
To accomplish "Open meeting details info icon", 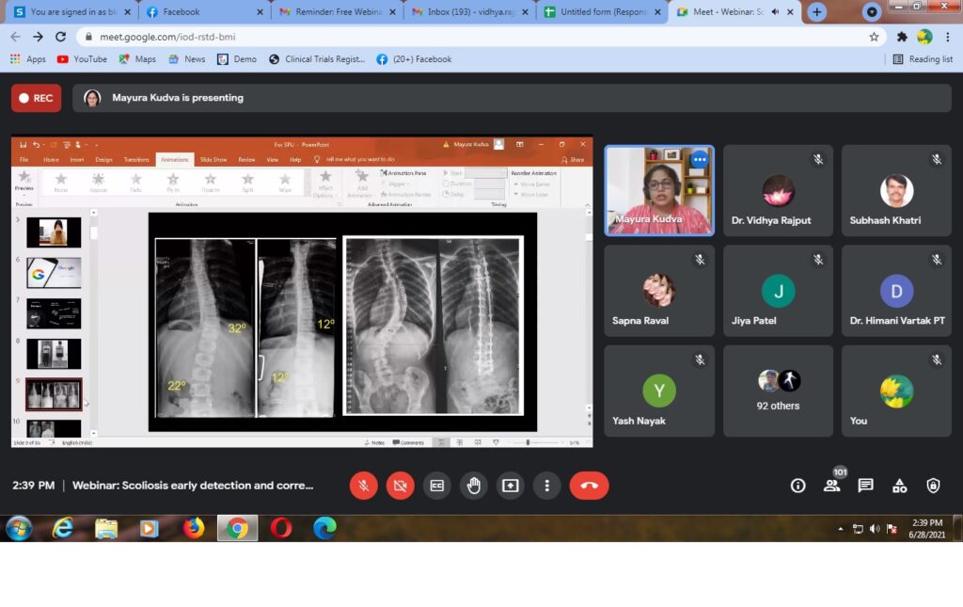I will tap(797, 486).
